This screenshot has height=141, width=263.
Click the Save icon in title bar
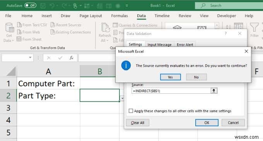[43, 6]
